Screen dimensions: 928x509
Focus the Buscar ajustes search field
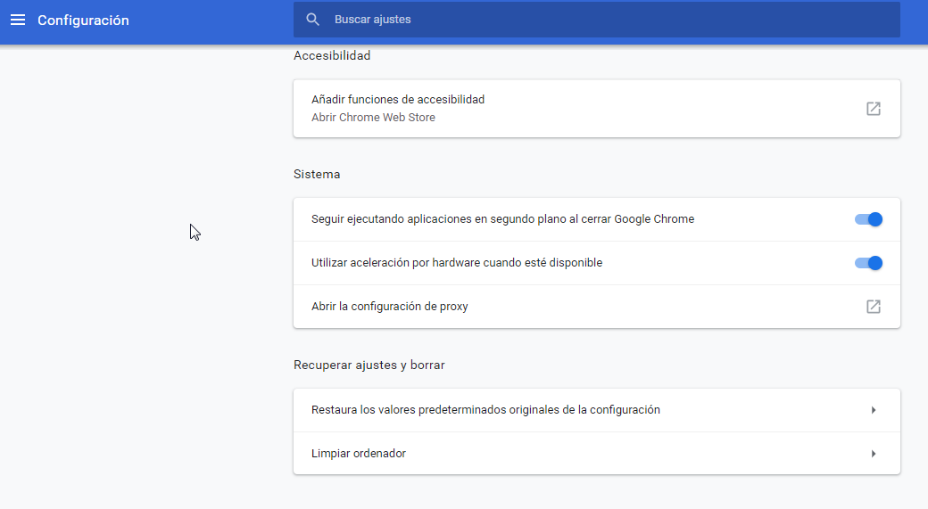point(597,20)
